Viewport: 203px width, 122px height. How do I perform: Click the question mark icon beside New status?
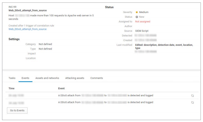(137, 17)
